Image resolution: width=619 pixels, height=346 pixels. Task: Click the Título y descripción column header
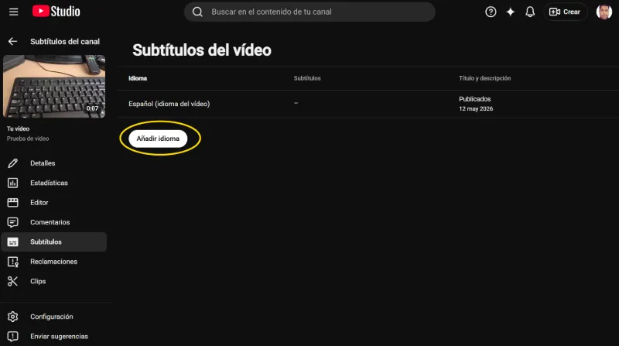(485, 78)
